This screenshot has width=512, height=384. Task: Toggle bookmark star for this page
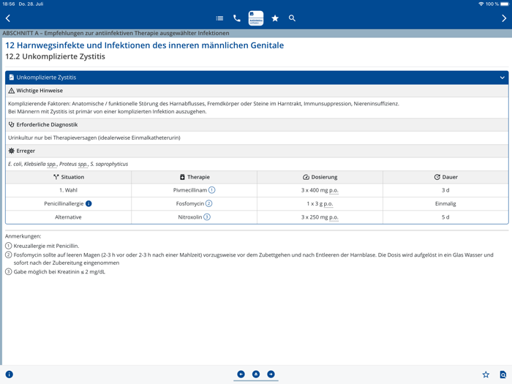pyautogui.click(x=486, y=374)
